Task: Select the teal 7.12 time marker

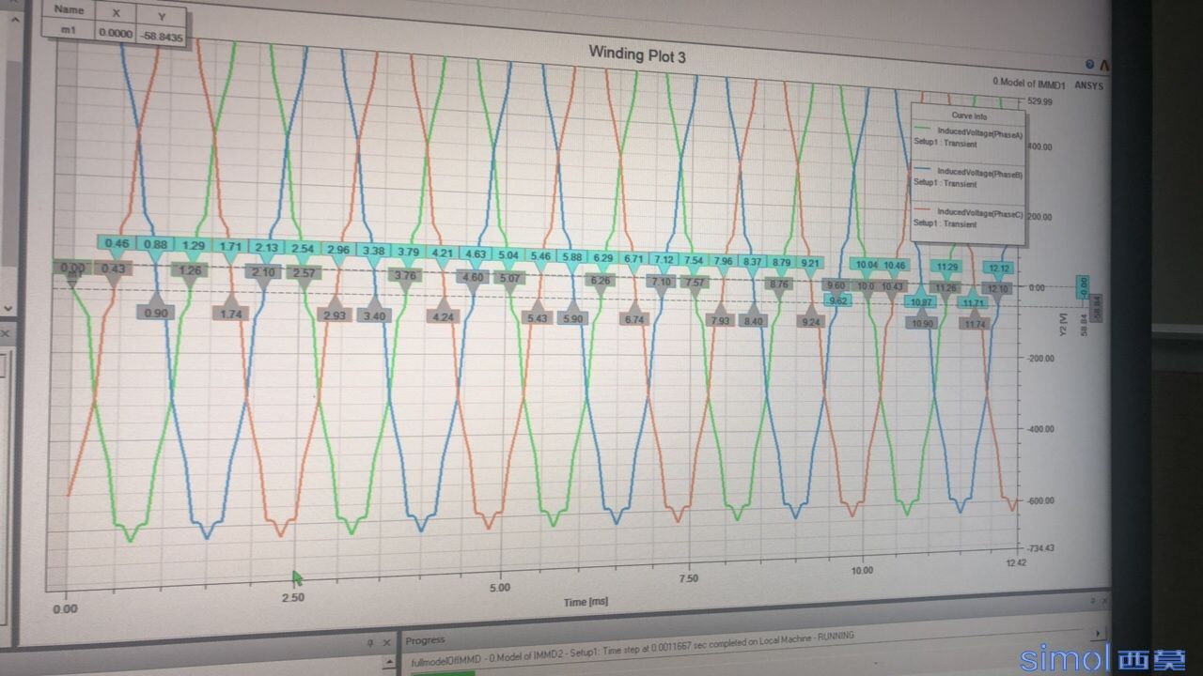Action: point(664,259)
